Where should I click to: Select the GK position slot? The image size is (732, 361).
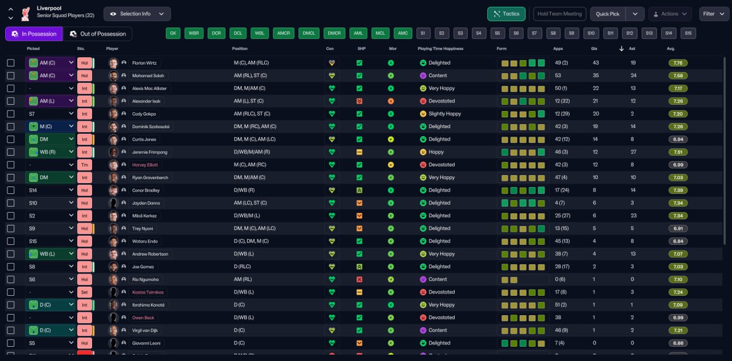[x=173, y=33]
